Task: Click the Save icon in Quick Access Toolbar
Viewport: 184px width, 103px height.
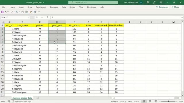Action: 2,12
